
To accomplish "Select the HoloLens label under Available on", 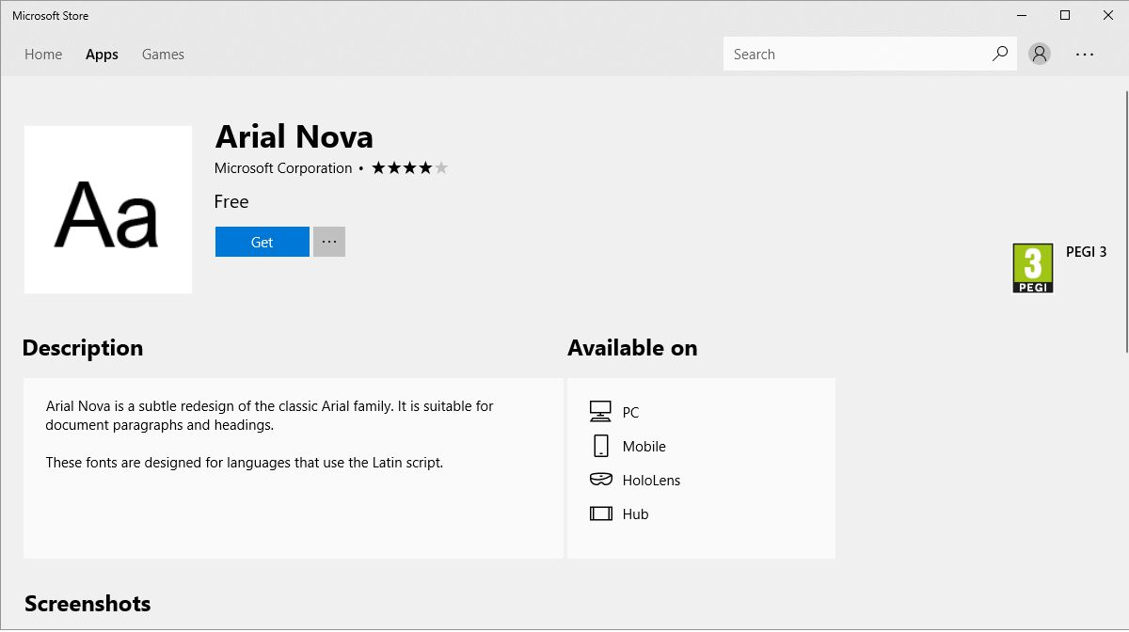I will [x=651, y=480].
